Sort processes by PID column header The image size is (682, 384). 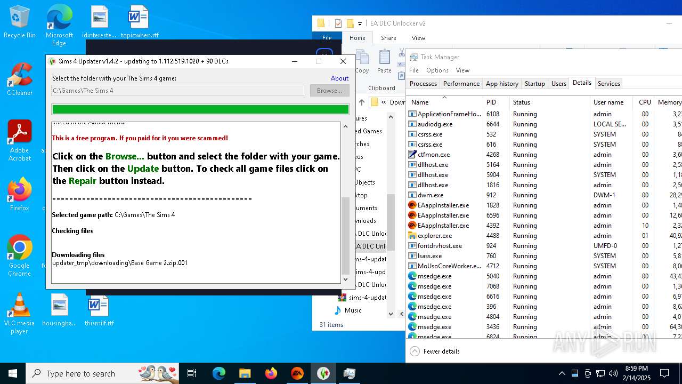pos(497,102)
